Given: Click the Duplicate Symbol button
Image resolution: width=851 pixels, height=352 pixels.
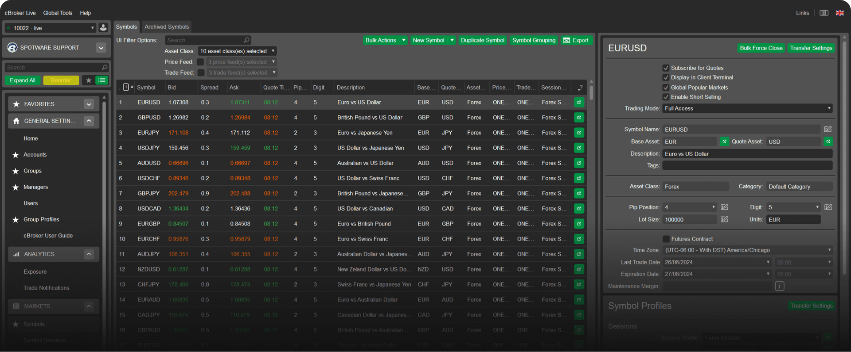Looking at the screenshot, I should (482, 40).
